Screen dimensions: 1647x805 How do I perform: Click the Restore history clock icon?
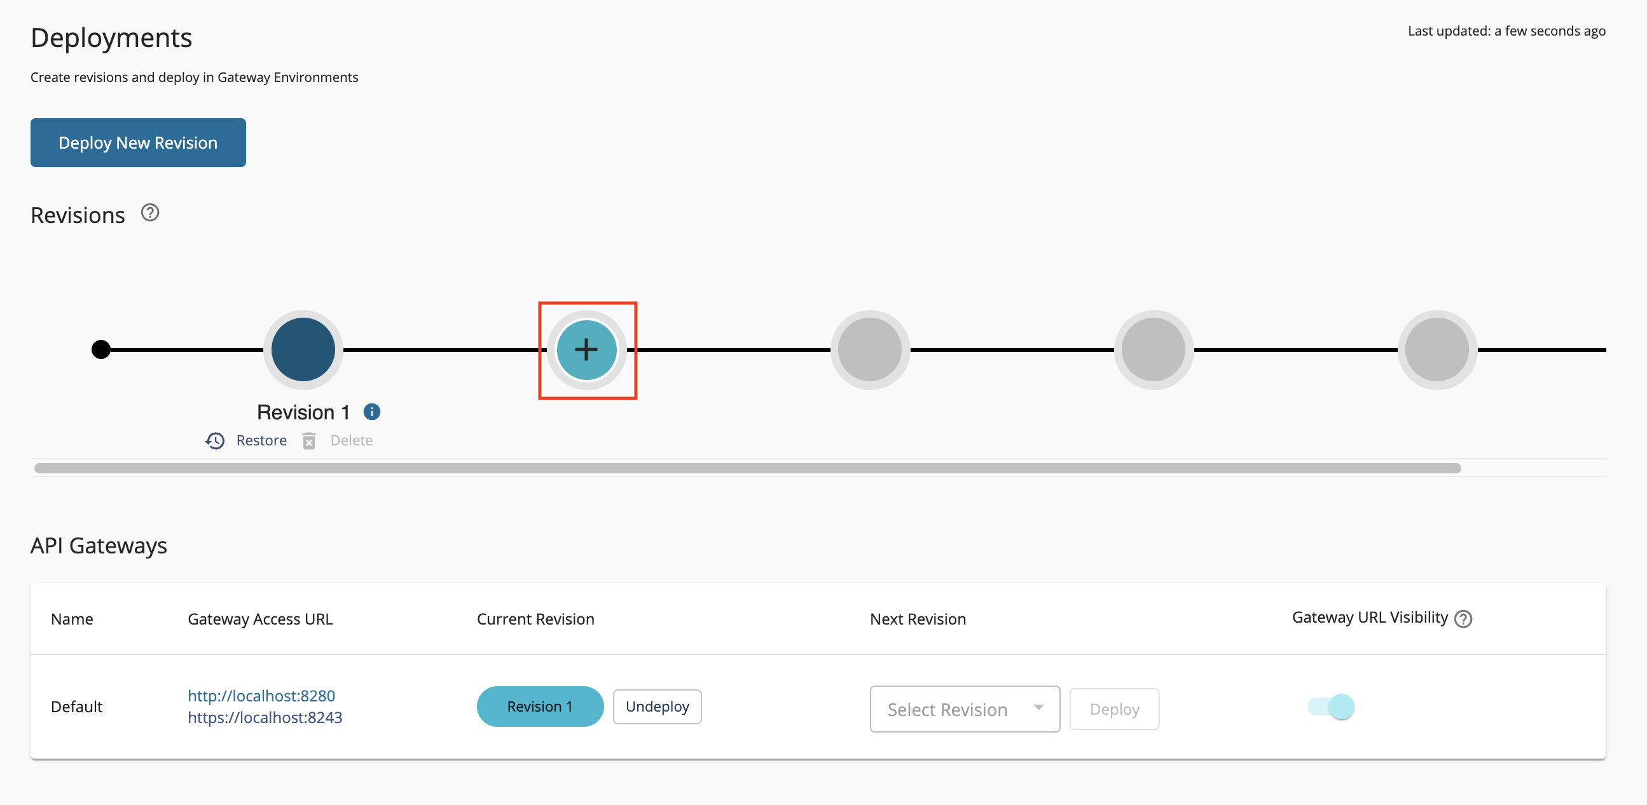(x=215, y=441)
